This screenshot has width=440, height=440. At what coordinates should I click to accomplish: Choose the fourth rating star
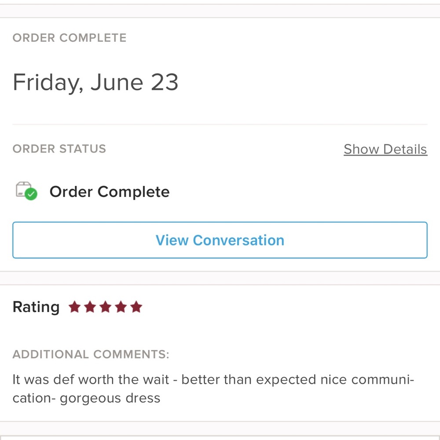tap(121, 307)
